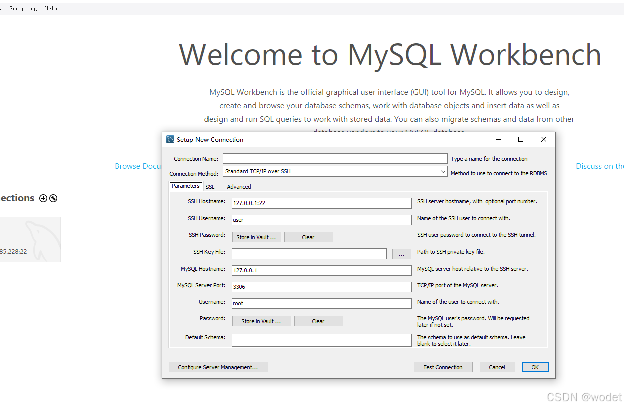Click the add connection plus icon
This screenshot has height=407, width=624.
click(43, 198)
